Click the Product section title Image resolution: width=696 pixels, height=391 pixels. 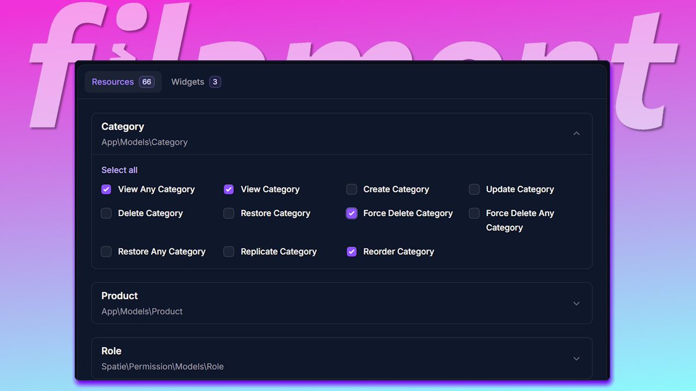(119, 296)
